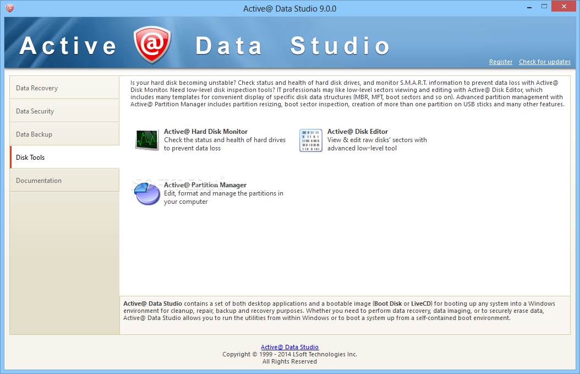Click the red shield logo in banner
Image resolution: width=580 pixels, height=374 pixels.
[152, 44]
